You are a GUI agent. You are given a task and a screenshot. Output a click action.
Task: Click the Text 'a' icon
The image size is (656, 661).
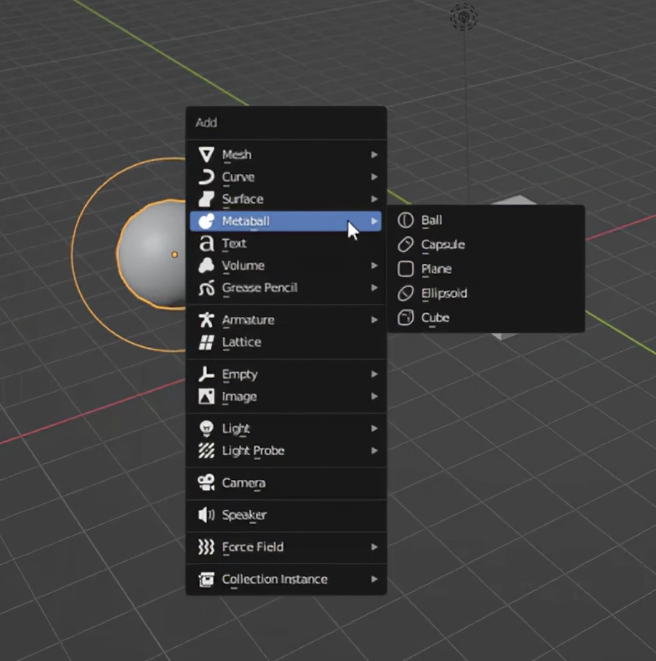(x=206, y=243)
